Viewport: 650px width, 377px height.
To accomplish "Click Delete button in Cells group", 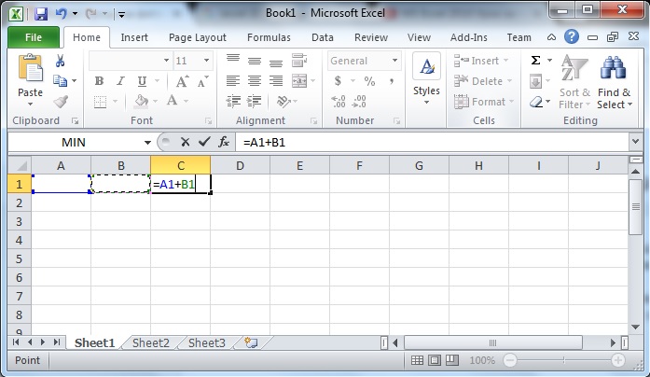I will pyautogui.click(x=483, y=81).
